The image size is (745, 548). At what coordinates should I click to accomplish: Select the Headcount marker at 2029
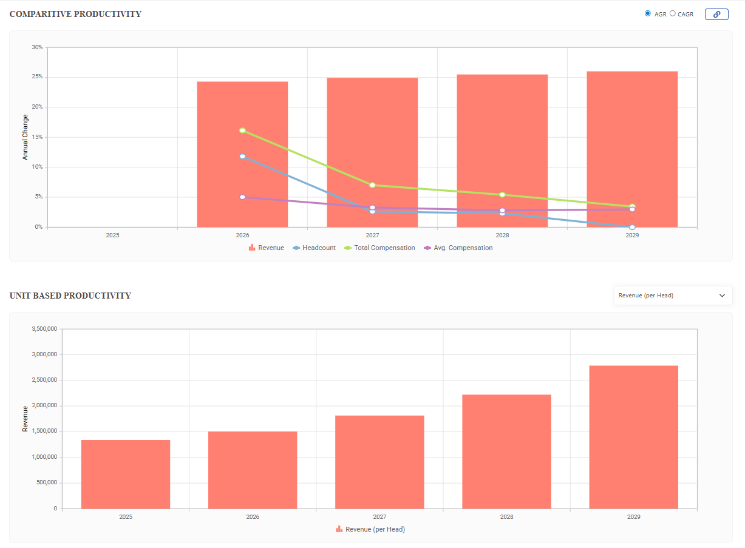(632, 227)
